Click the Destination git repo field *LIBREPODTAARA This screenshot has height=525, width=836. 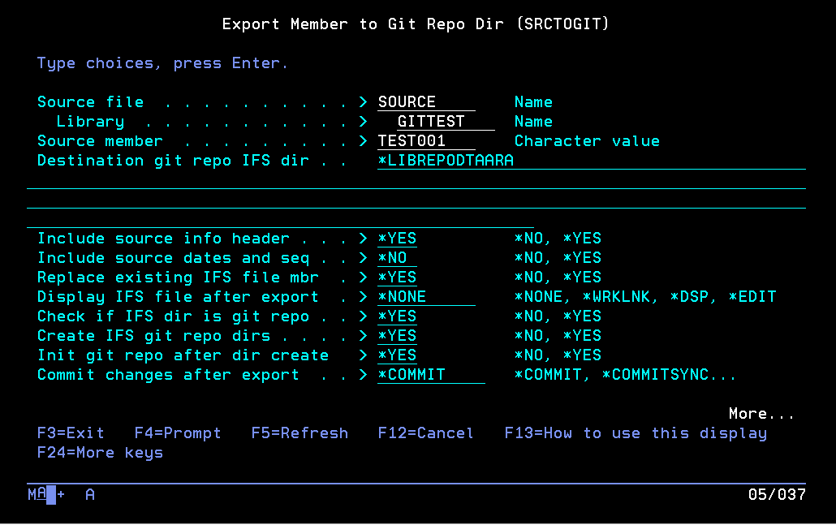(x=591, y=161)
